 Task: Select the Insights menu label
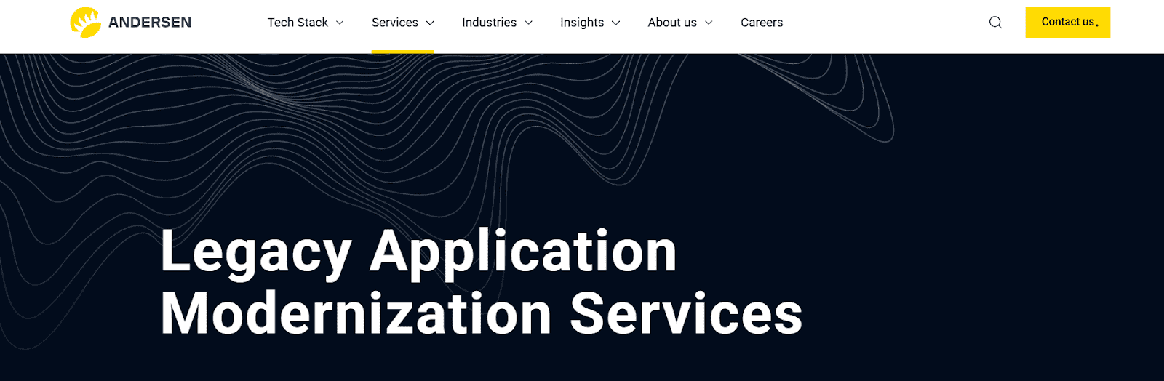(582, 23)
